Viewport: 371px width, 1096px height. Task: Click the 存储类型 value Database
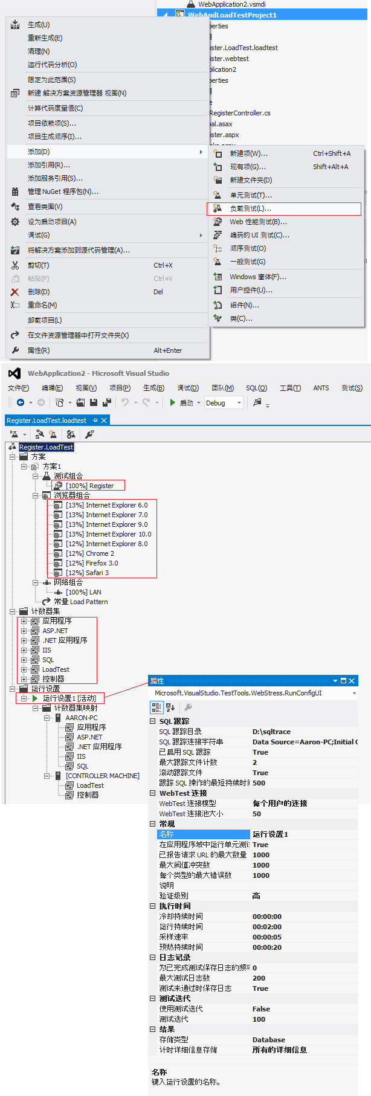coord(304,1040)
